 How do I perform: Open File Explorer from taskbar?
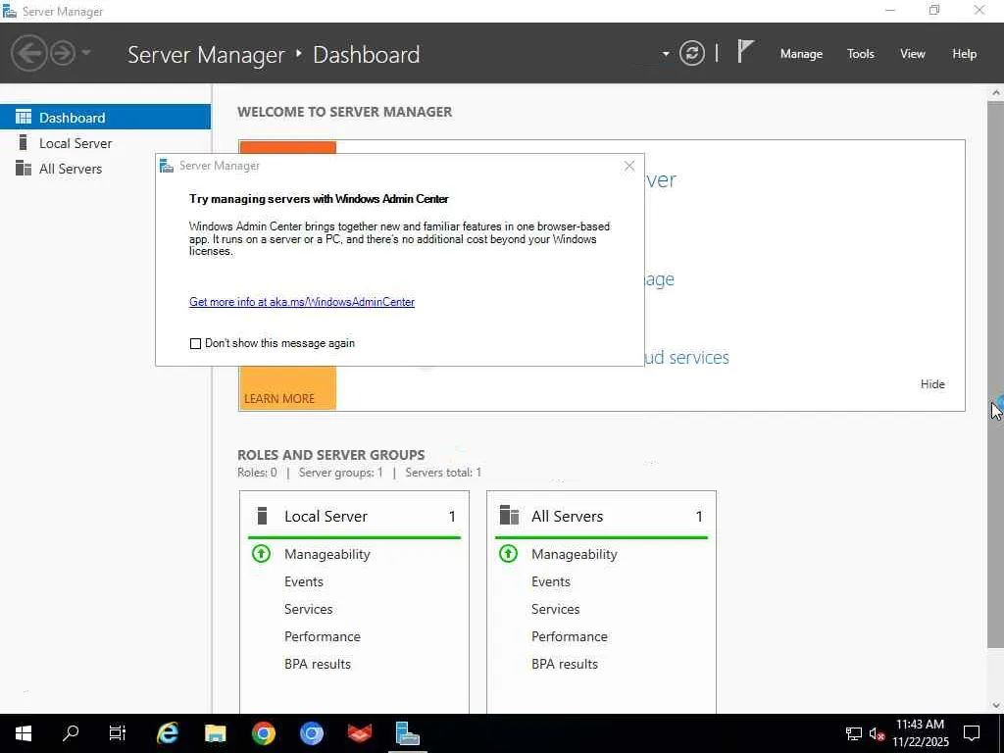tap(215, 733)
